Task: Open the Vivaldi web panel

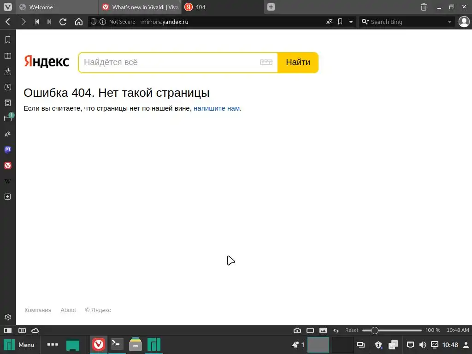Action: [x=8, y=165]
